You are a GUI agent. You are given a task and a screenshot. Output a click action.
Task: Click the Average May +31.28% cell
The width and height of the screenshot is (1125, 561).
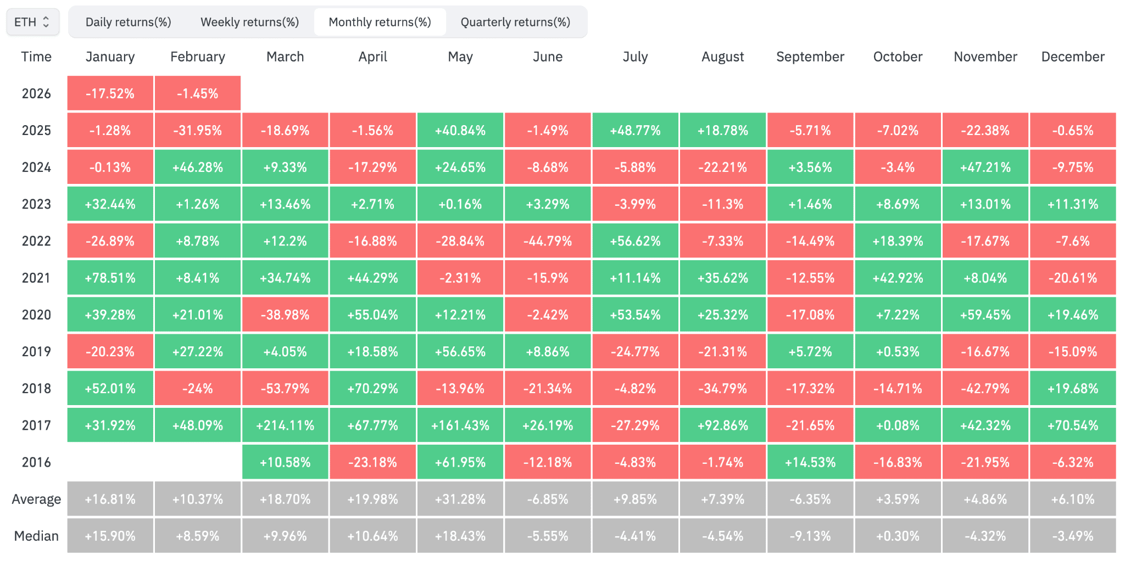460,499
